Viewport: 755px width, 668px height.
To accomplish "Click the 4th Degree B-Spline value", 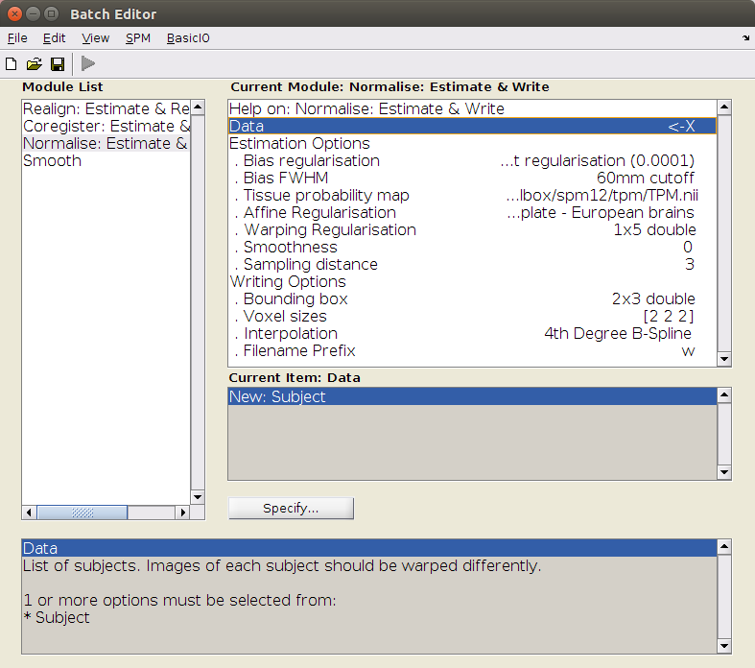I will pyautogui.click(x=618, y=334).
